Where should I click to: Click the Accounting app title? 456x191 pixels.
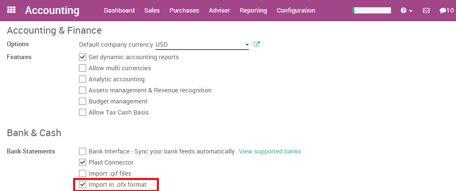pyautogui.click(x=52, y=11)
